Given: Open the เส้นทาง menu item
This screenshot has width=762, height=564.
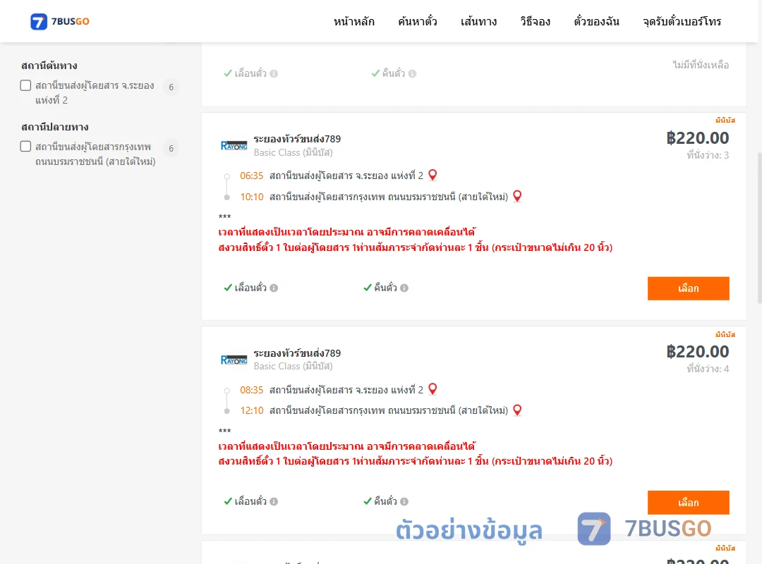Looking at the screenshot, I should tap(478, 21).
